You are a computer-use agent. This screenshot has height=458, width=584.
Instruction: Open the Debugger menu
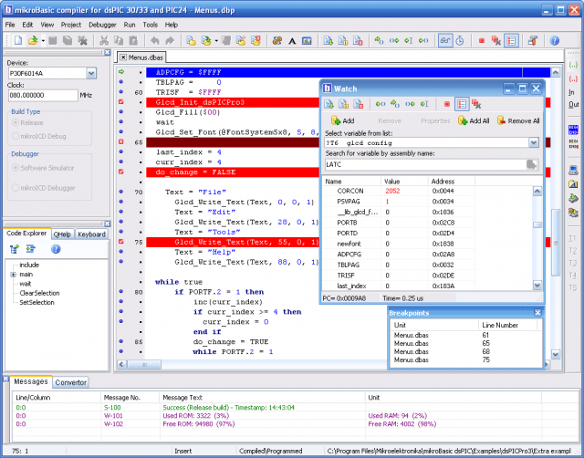point(102,25)
